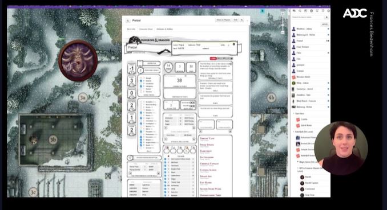
Task: Toggle Wisdom saving throw proficiency
Action: (141, 89)
